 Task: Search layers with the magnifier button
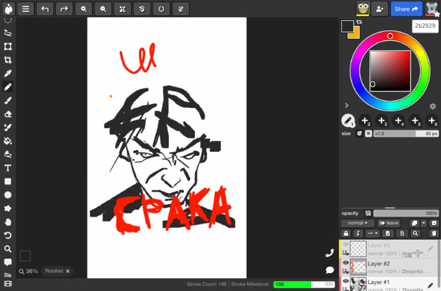tap(415, 233)
